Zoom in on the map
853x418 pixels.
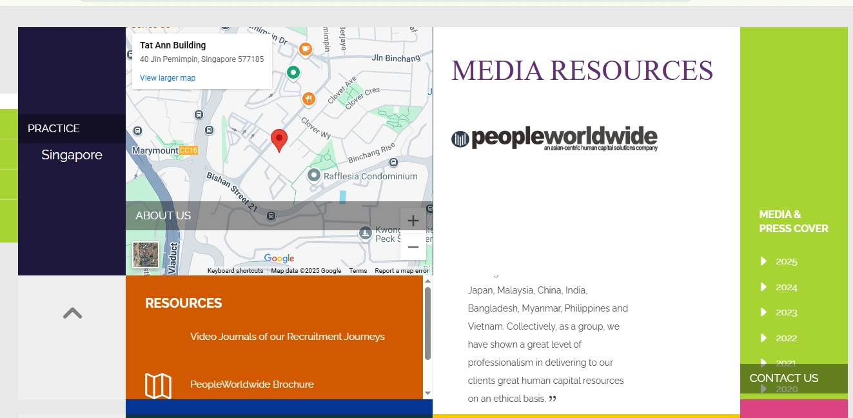coord(413,221)
